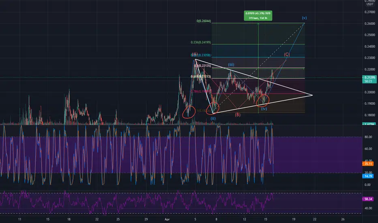Click the orange stochastic value 35.11
This screenshot has width=378, height=223.
pos(368,164)
